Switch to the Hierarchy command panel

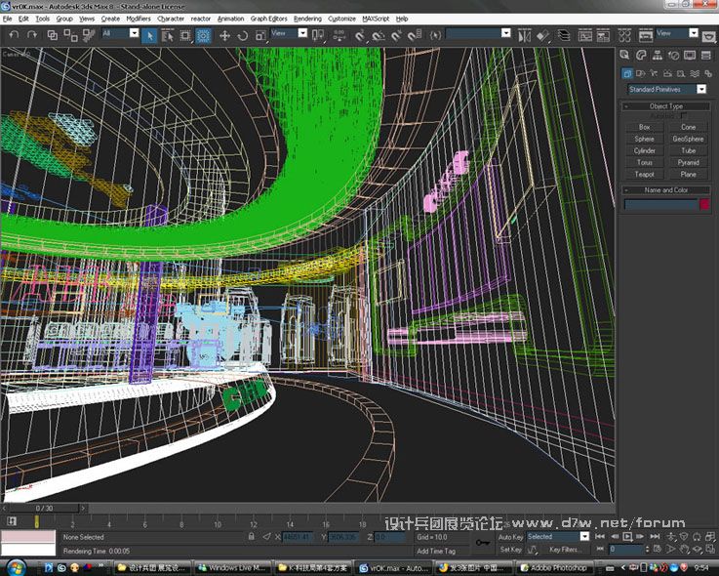point(659,55)
